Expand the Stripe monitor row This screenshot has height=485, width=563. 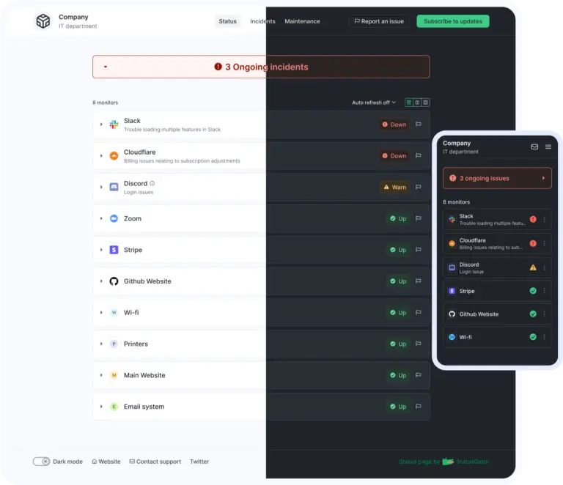pos(101,250)
